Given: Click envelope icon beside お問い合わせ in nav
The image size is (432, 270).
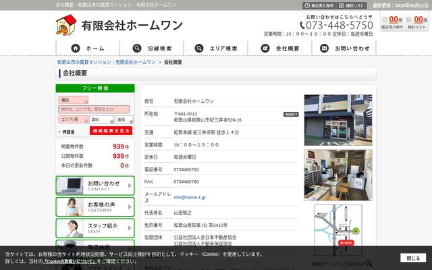Looking at the screenshot, I should pos(324,48).
